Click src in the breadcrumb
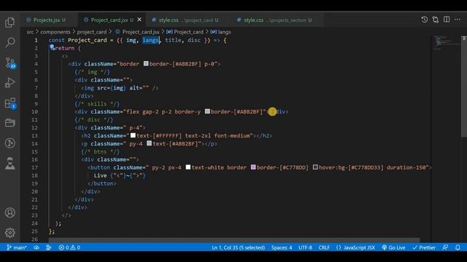Screen dimensions: 467x262 click(x=30, y=32)
